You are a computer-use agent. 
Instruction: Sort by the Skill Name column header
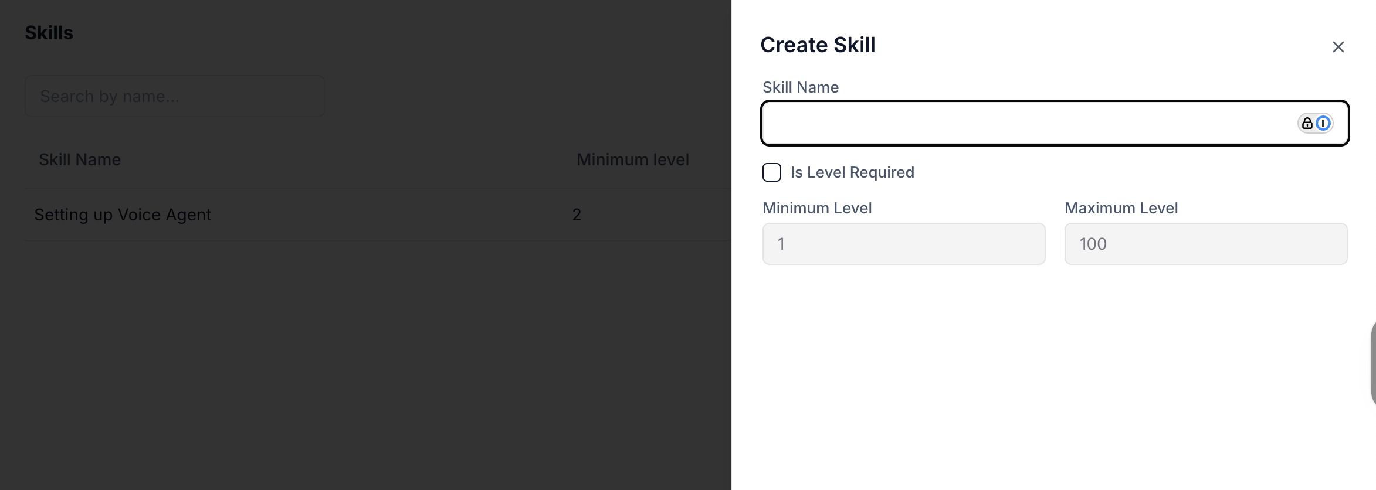(80, 159)
